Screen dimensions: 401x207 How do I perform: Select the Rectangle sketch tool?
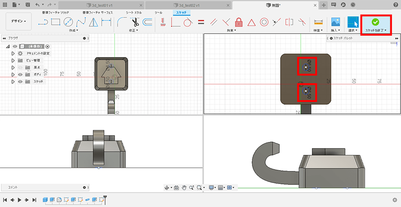(55, 21)
